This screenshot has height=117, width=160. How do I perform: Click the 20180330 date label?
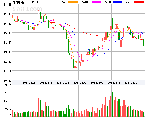click(x=131, y=83)
